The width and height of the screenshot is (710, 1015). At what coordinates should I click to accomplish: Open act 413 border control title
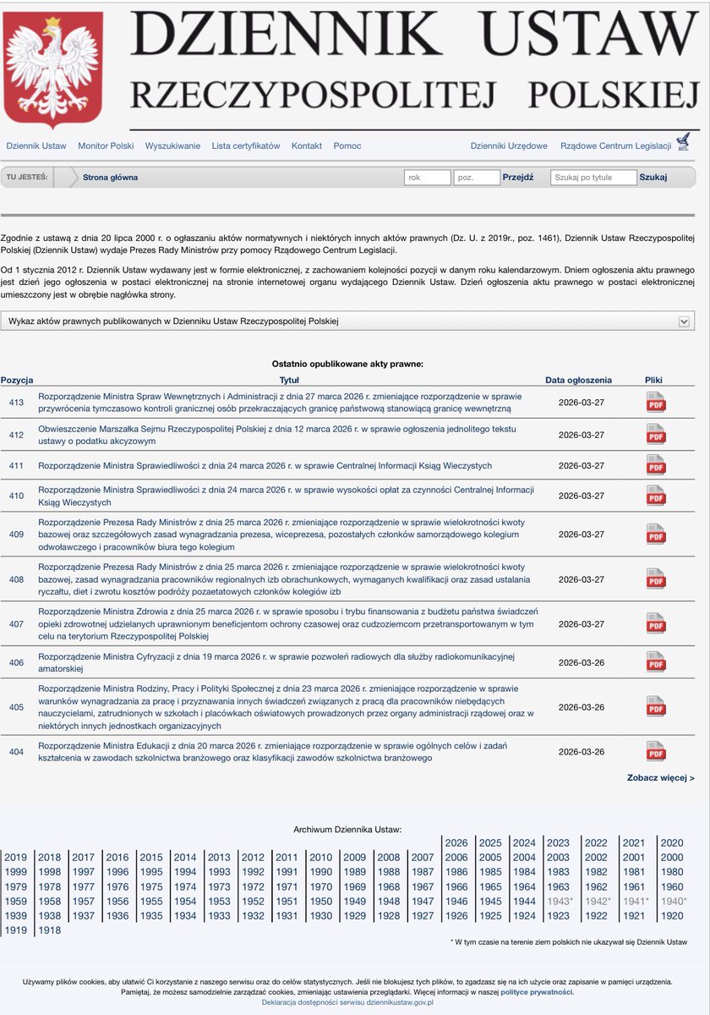[x=280, y=402]
